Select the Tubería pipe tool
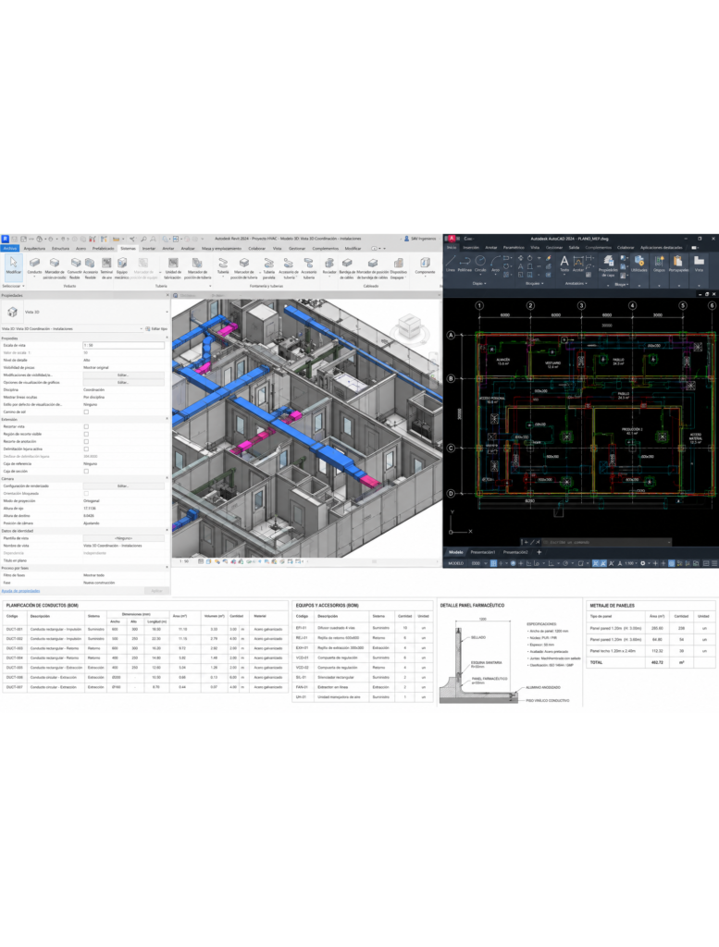This screenshot has width=719, height=947. (223, 265)
